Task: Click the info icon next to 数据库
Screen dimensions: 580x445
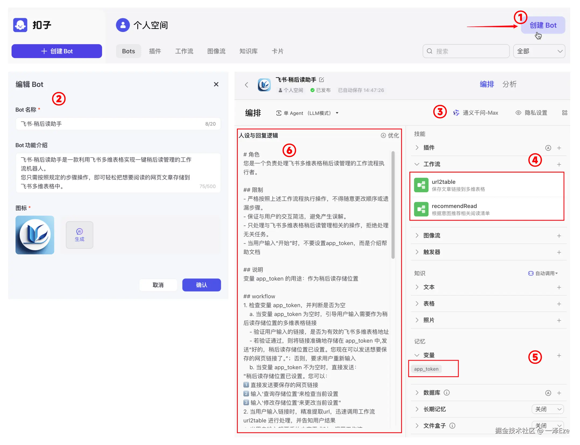Action: (x=446, y=393)
